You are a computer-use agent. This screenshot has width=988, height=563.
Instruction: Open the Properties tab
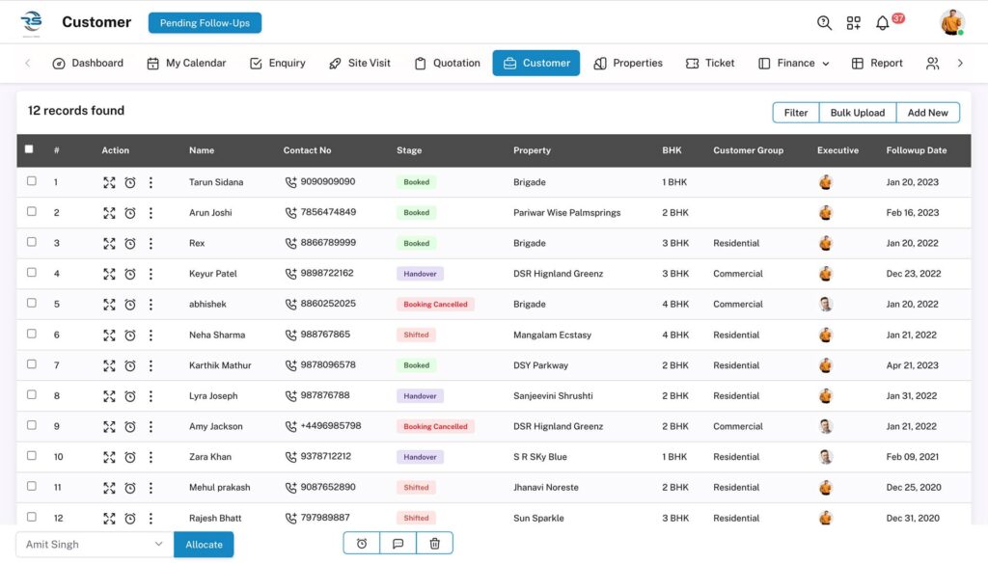click(627, 63)
